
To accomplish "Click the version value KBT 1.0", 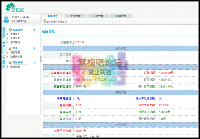I will [79, 42].
